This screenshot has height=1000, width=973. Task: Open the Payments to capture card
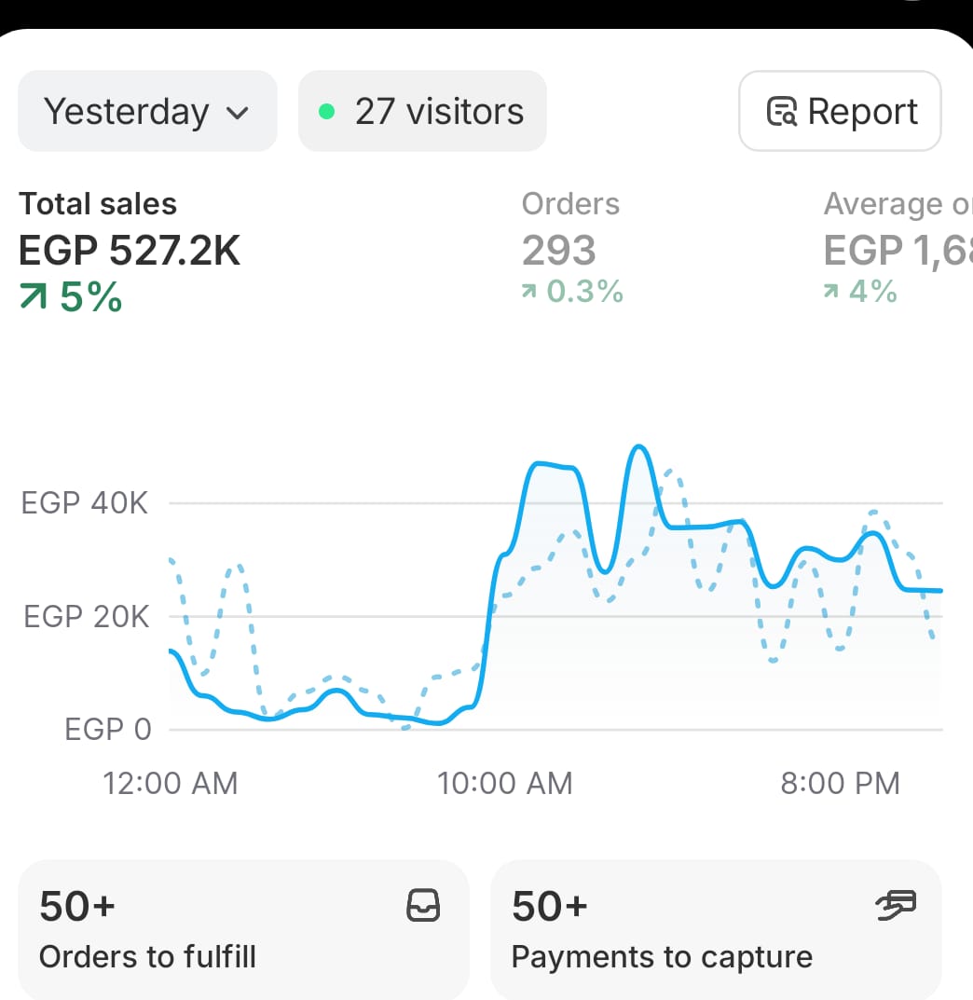(x=716, y=929)
